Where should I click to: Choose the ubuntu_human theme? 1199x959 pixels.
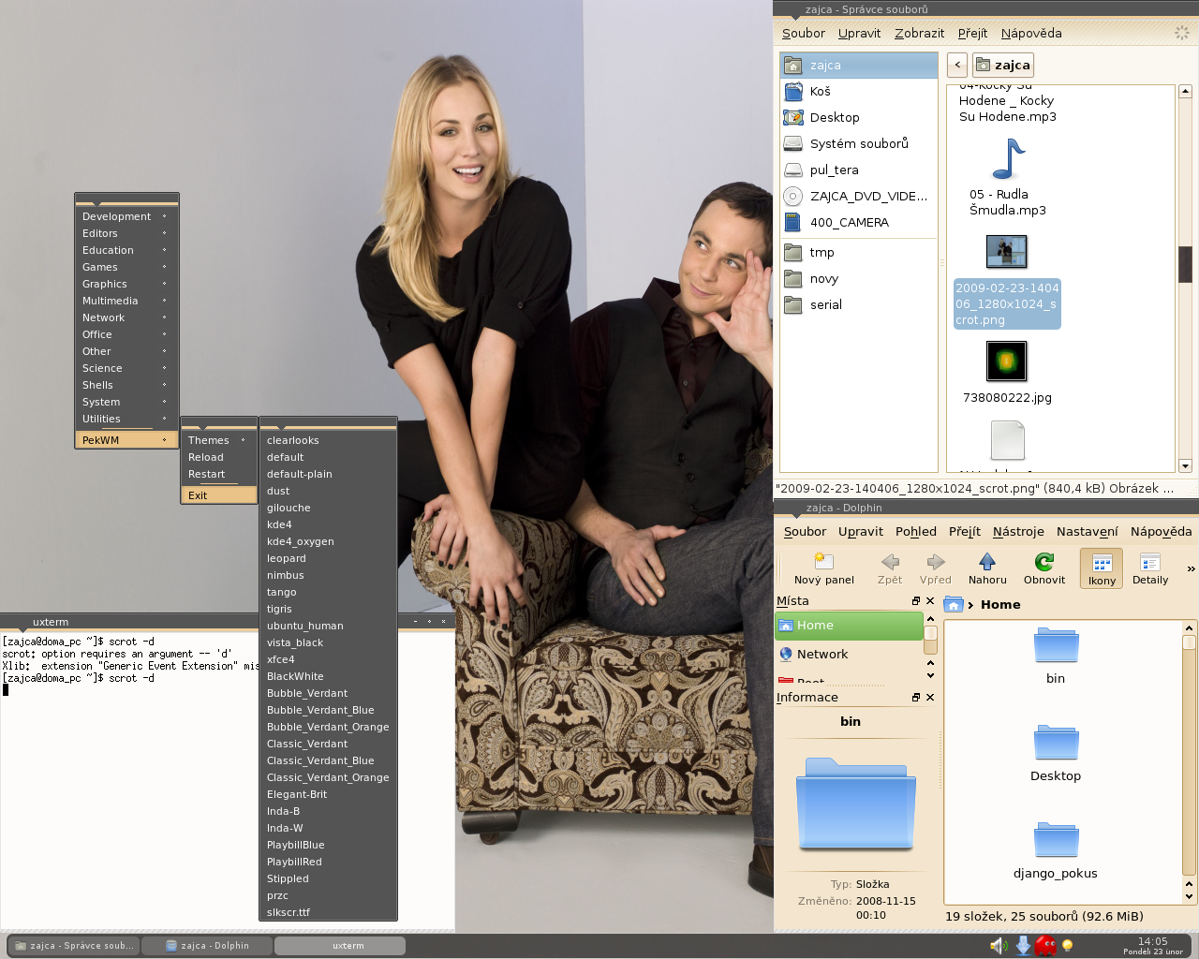point(328,626)
